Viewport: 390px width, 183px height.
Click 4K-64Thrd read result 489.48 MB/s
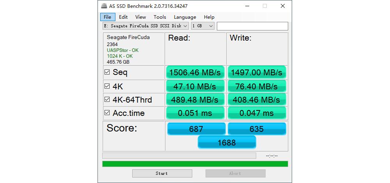195,100
